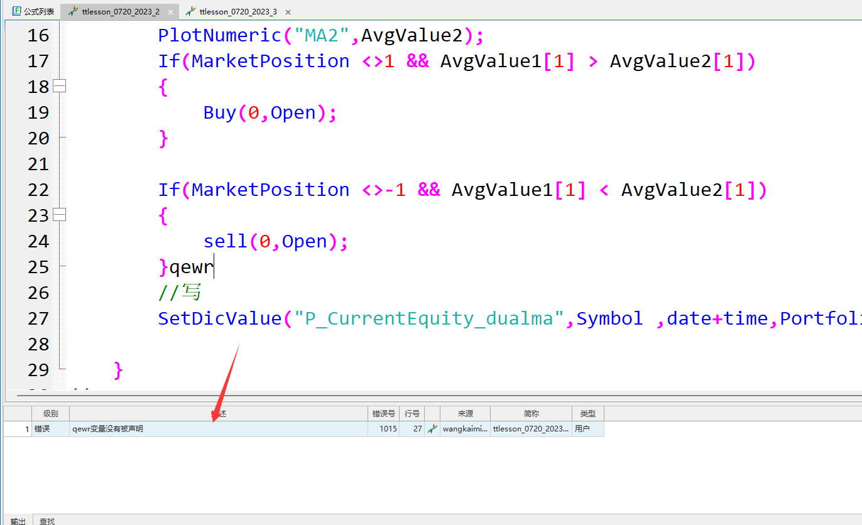Click the 类型 column header
This screenshot has width=862, height=525.
click(587, 413)
